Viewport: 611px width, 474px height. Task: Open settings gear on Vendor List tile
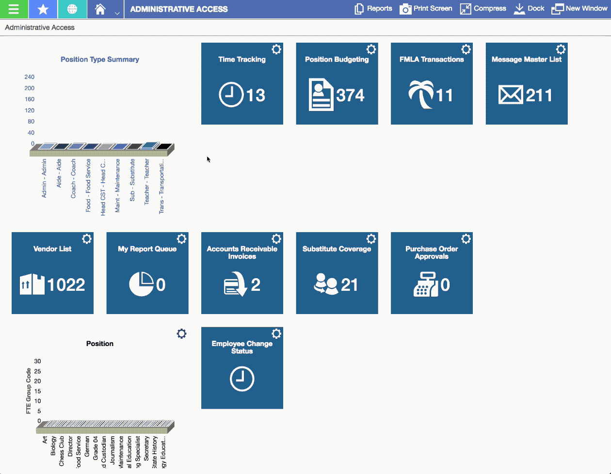(x=87, y=239)
